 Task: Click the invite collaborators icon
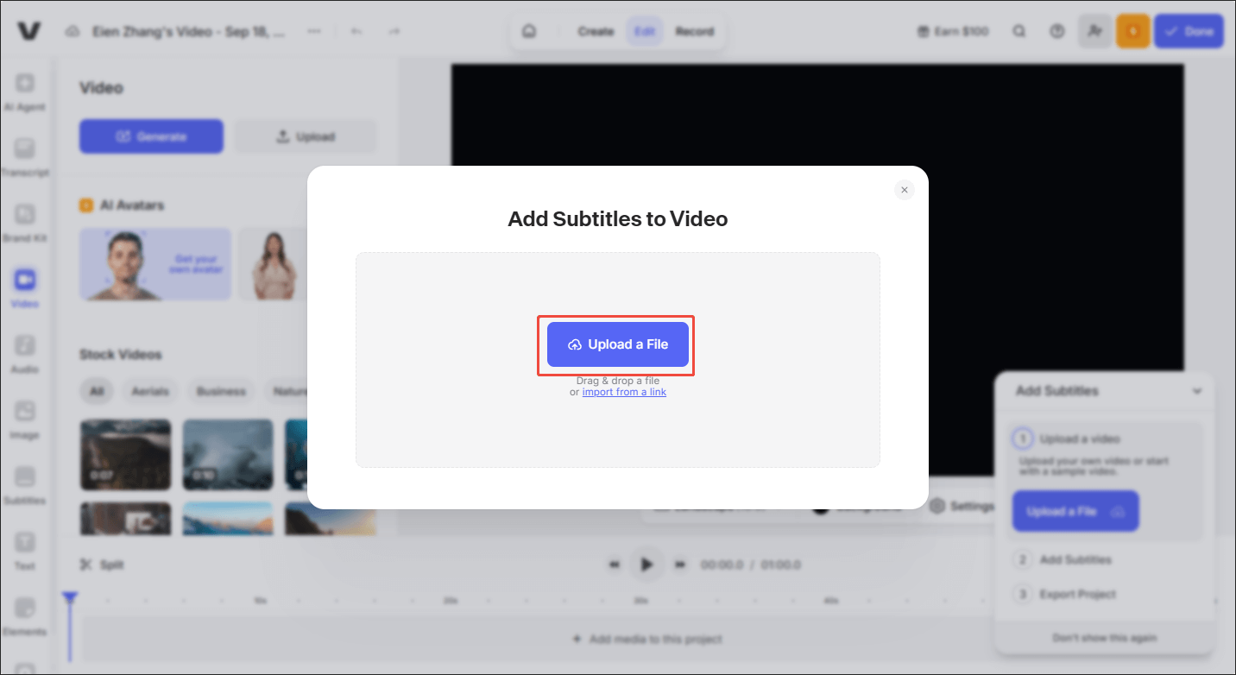pos(1094,32)
